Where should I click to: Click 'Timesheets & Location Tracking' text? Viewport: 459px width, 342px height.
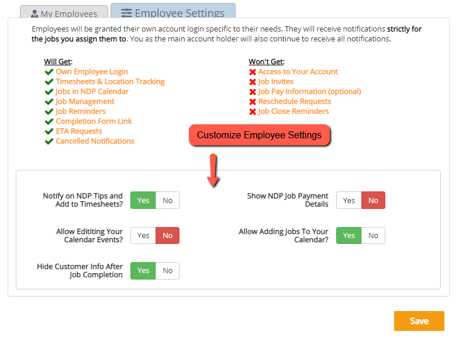click(111, 82)
